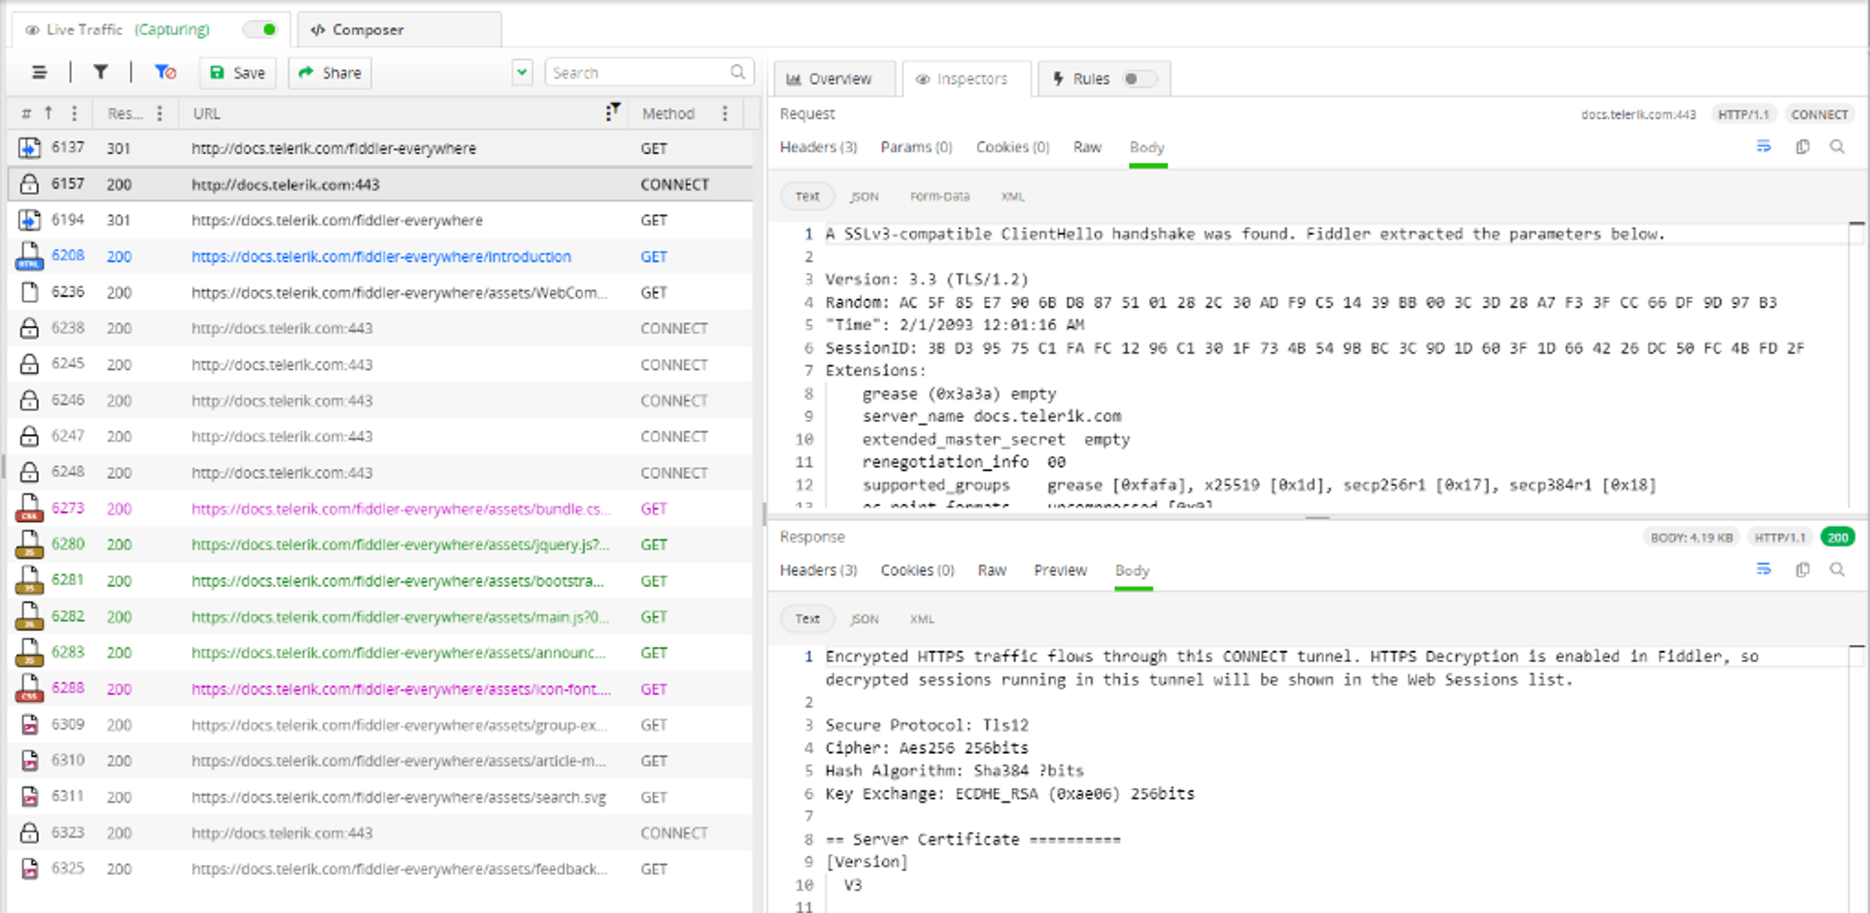The width and height of the screenshot is (1870, 913).
Task: Click the Save button
Action: (x=237, y=72)
